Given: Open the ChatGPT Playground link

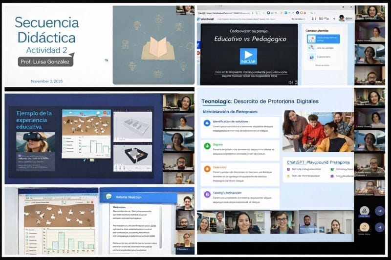Looking at the screenshot, I should tap(318, 162).
